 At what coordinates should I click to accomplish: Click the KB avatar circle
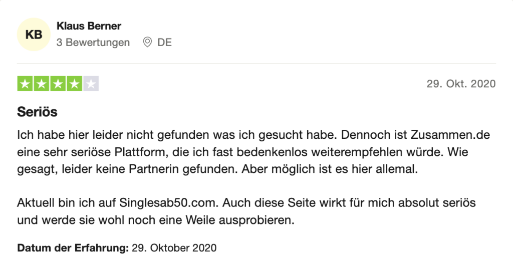(34, 35)
